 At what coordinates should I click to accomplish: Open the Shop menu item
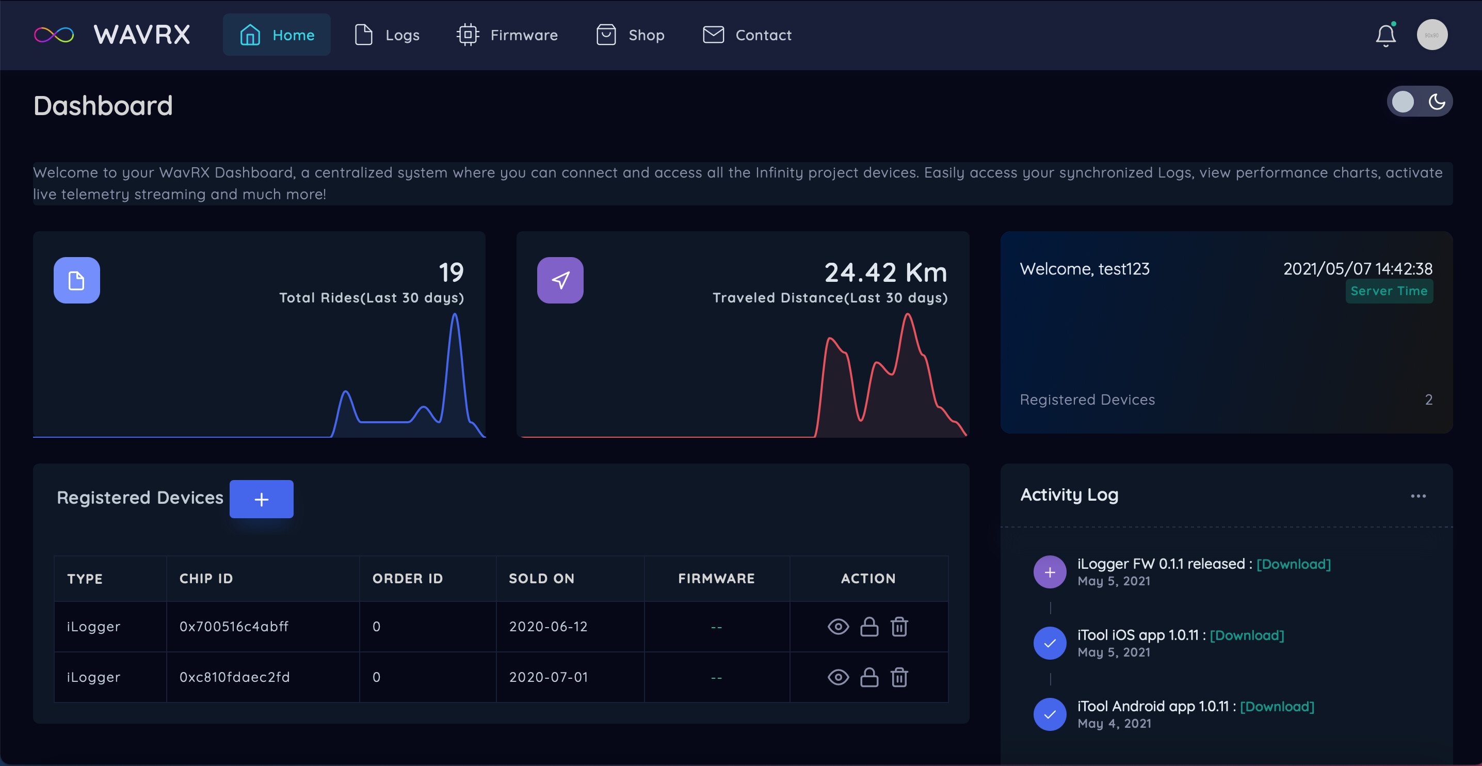pyautogui.click(x=630, y=35)
